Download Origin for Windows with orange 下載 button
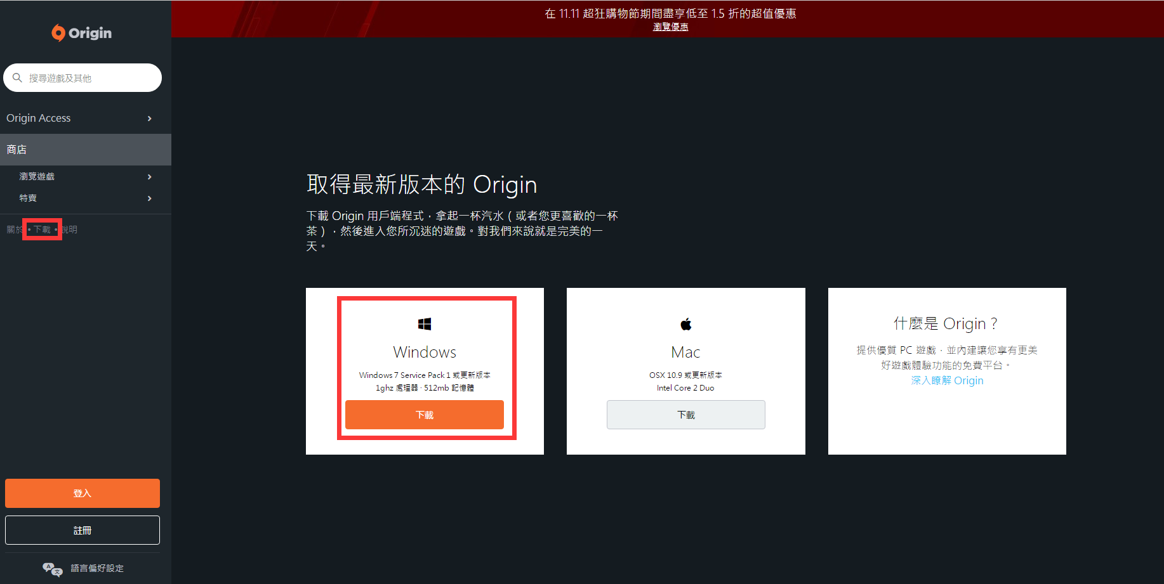The image size is (1164, 584). tap(425, 415)
